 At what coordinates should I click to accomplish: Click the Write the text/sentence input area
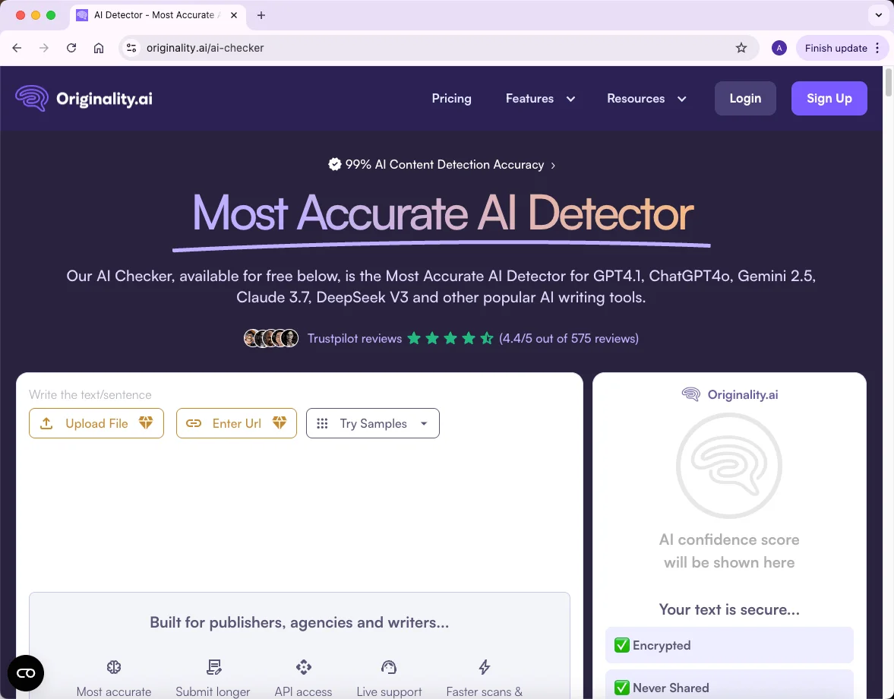coord(299,394)
